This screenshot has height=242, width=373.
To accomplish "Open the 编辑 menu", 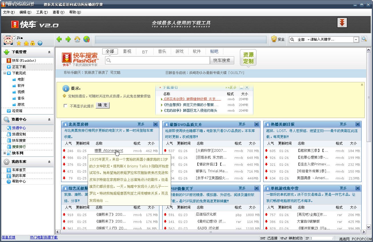I will coord(25,12).
